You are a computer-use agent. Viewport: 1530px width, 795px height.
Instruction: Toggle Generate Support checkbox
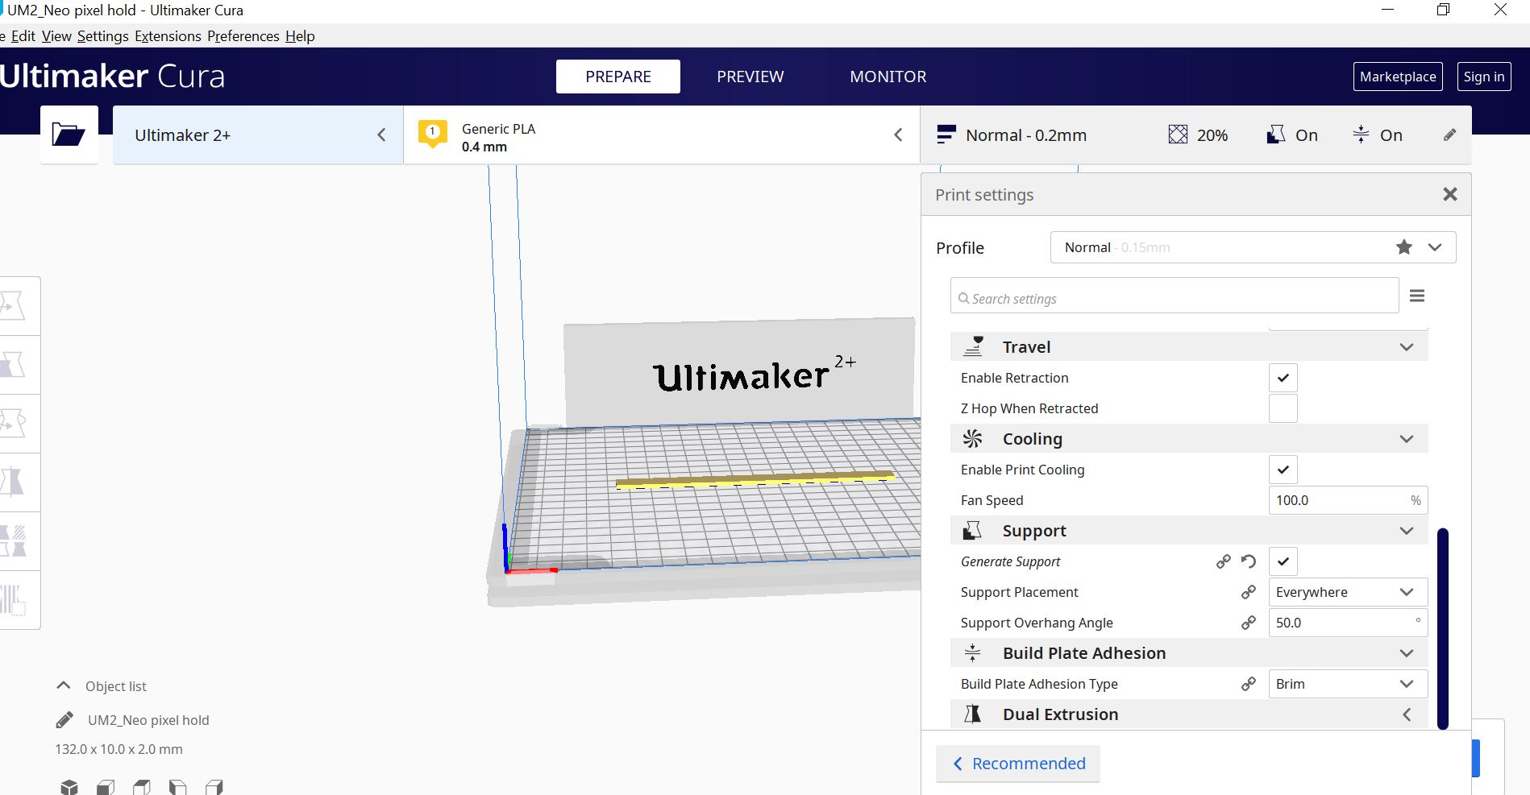(x=1283, y=561)
